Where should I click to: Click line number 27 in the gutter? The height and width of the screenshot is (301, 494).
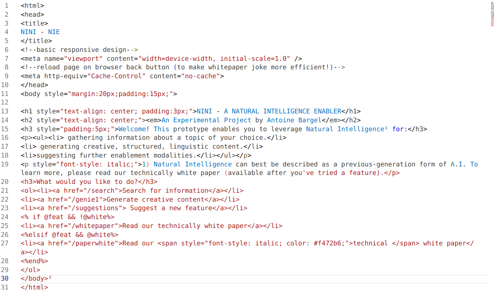[x=4, y=243]
